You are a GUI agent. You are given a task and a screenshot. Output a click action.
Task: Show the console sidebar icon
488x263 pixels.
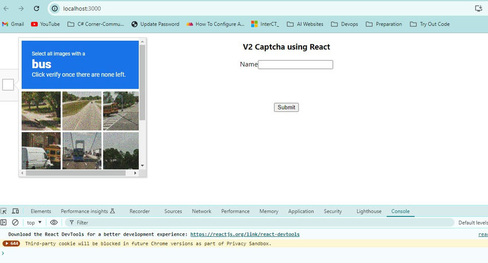(x=3, y=222)
